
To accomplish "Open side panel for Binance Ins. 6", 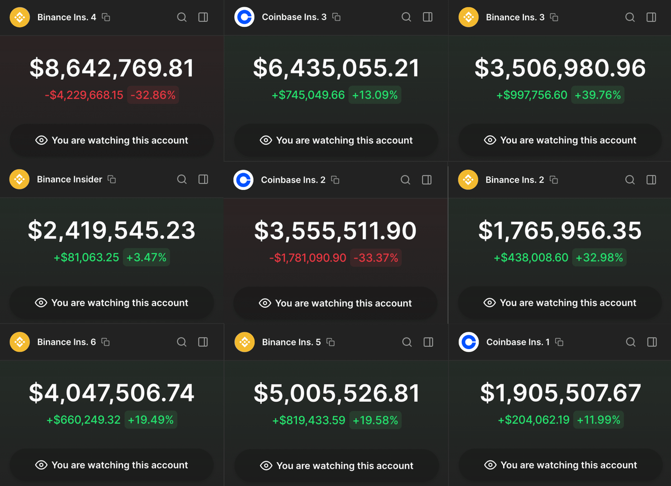I will pyautogui.click(x=203, y=342).
